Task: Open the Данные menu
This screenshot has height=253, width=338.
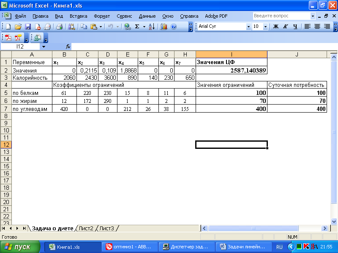Action: click(147, 16)
